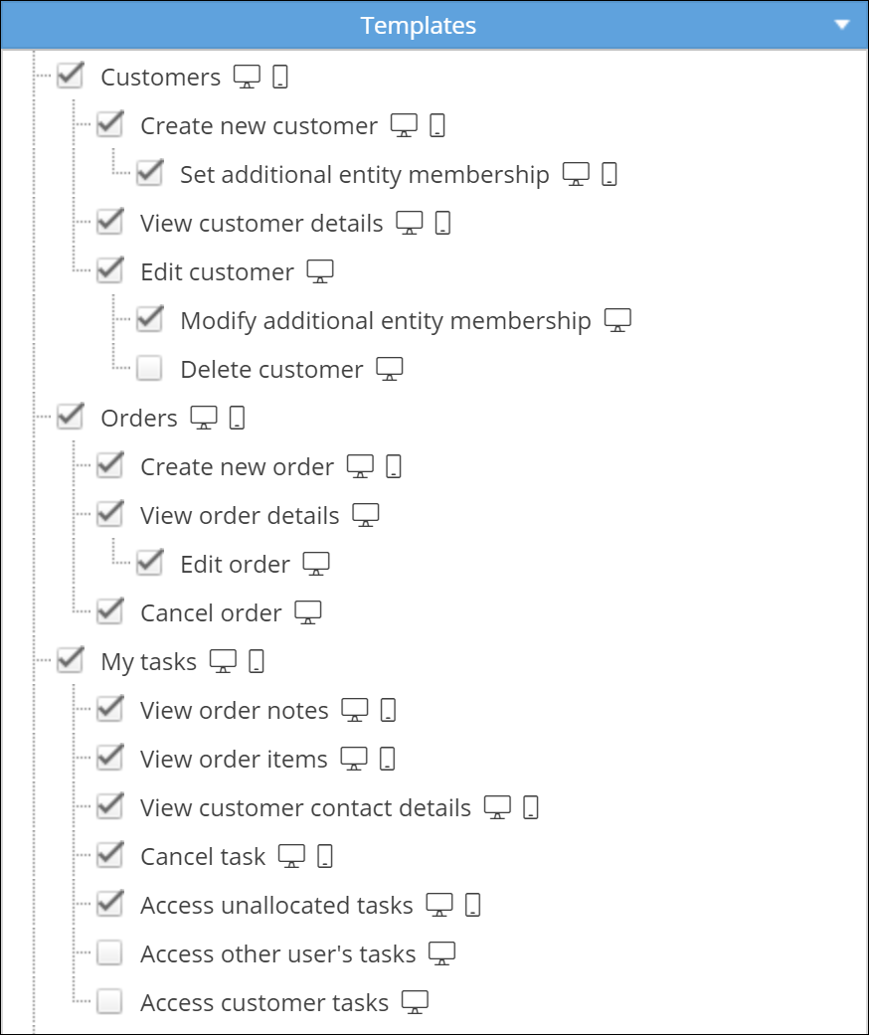Image resolution: width=869 pixels, height=1035 pixels.
Task: Click the mobile icon next to Orders
Action: (237, 418)
